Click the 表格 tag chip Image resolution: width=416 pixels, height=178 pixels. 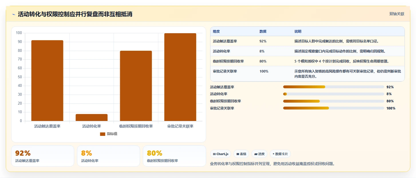coord(241,154)
